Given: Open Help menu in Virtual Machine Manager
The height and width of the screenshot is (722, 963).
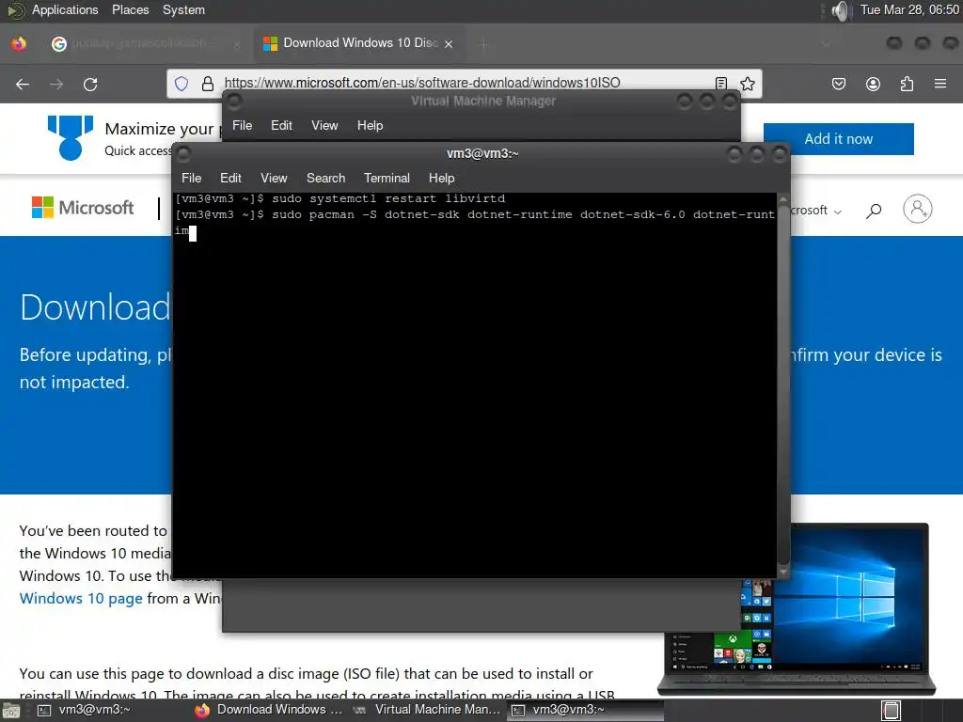Looking at the screenshot, I should point(370,125).
